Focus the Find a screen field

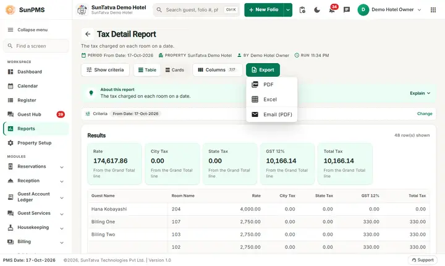(36, 46)
